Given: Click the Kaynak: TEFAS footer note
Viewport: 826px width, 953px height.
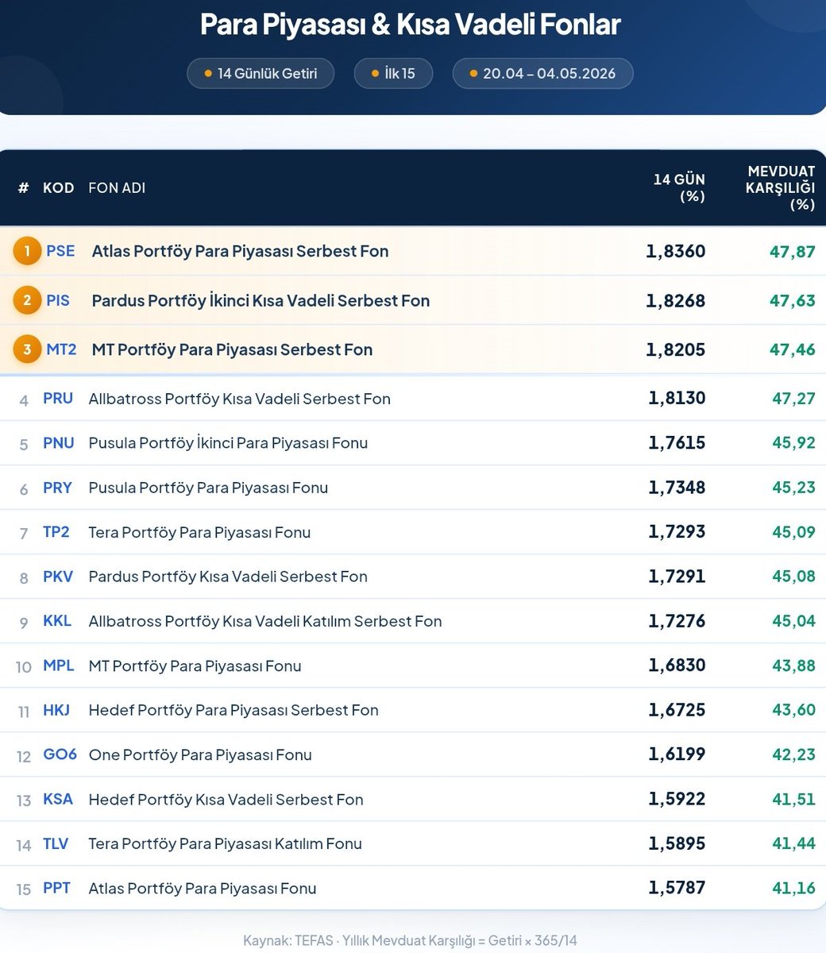Looking at the screenshot, I should (411, 940).
